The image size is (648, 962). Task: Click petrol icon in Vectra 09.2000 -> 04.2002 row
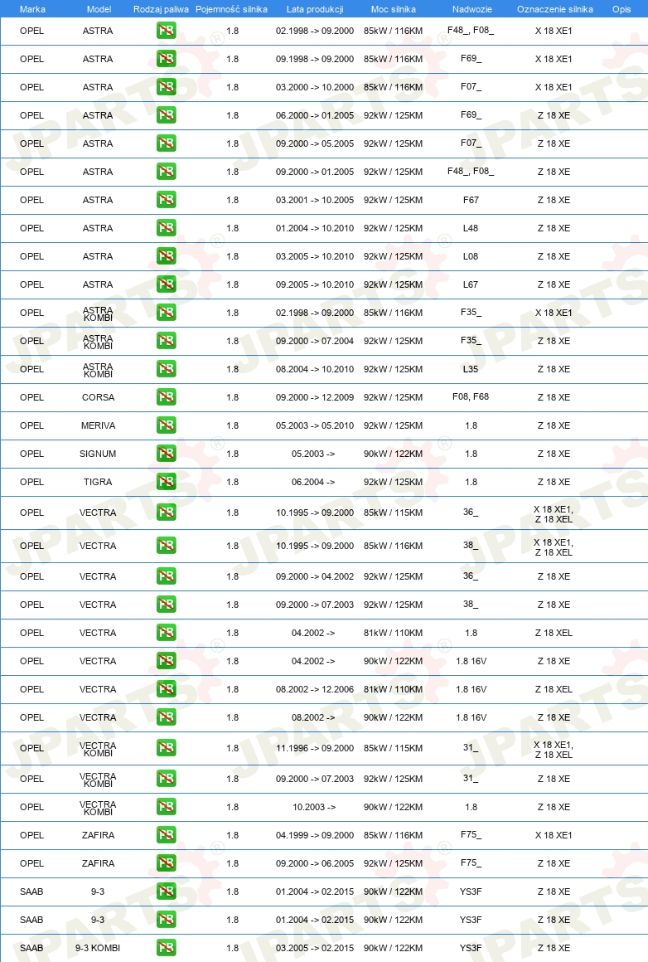166,576
